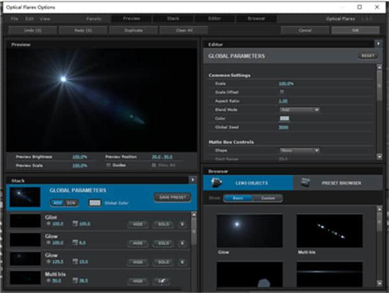Hide the Glint element
Image resolution: width=389 pixels, height=293 pixels.
(138, 223)
